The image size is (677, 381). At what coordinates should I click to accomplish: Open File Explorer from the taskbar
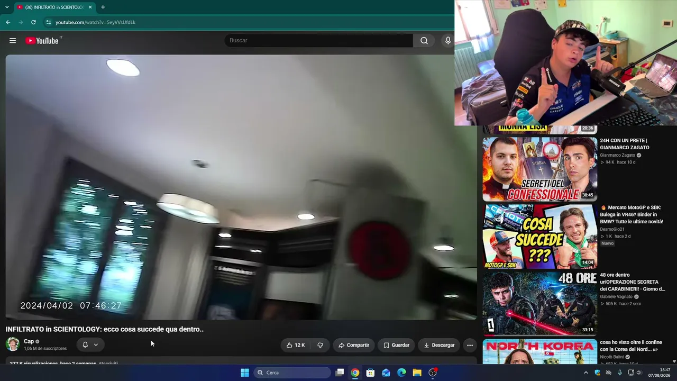(x=417, y=373)
